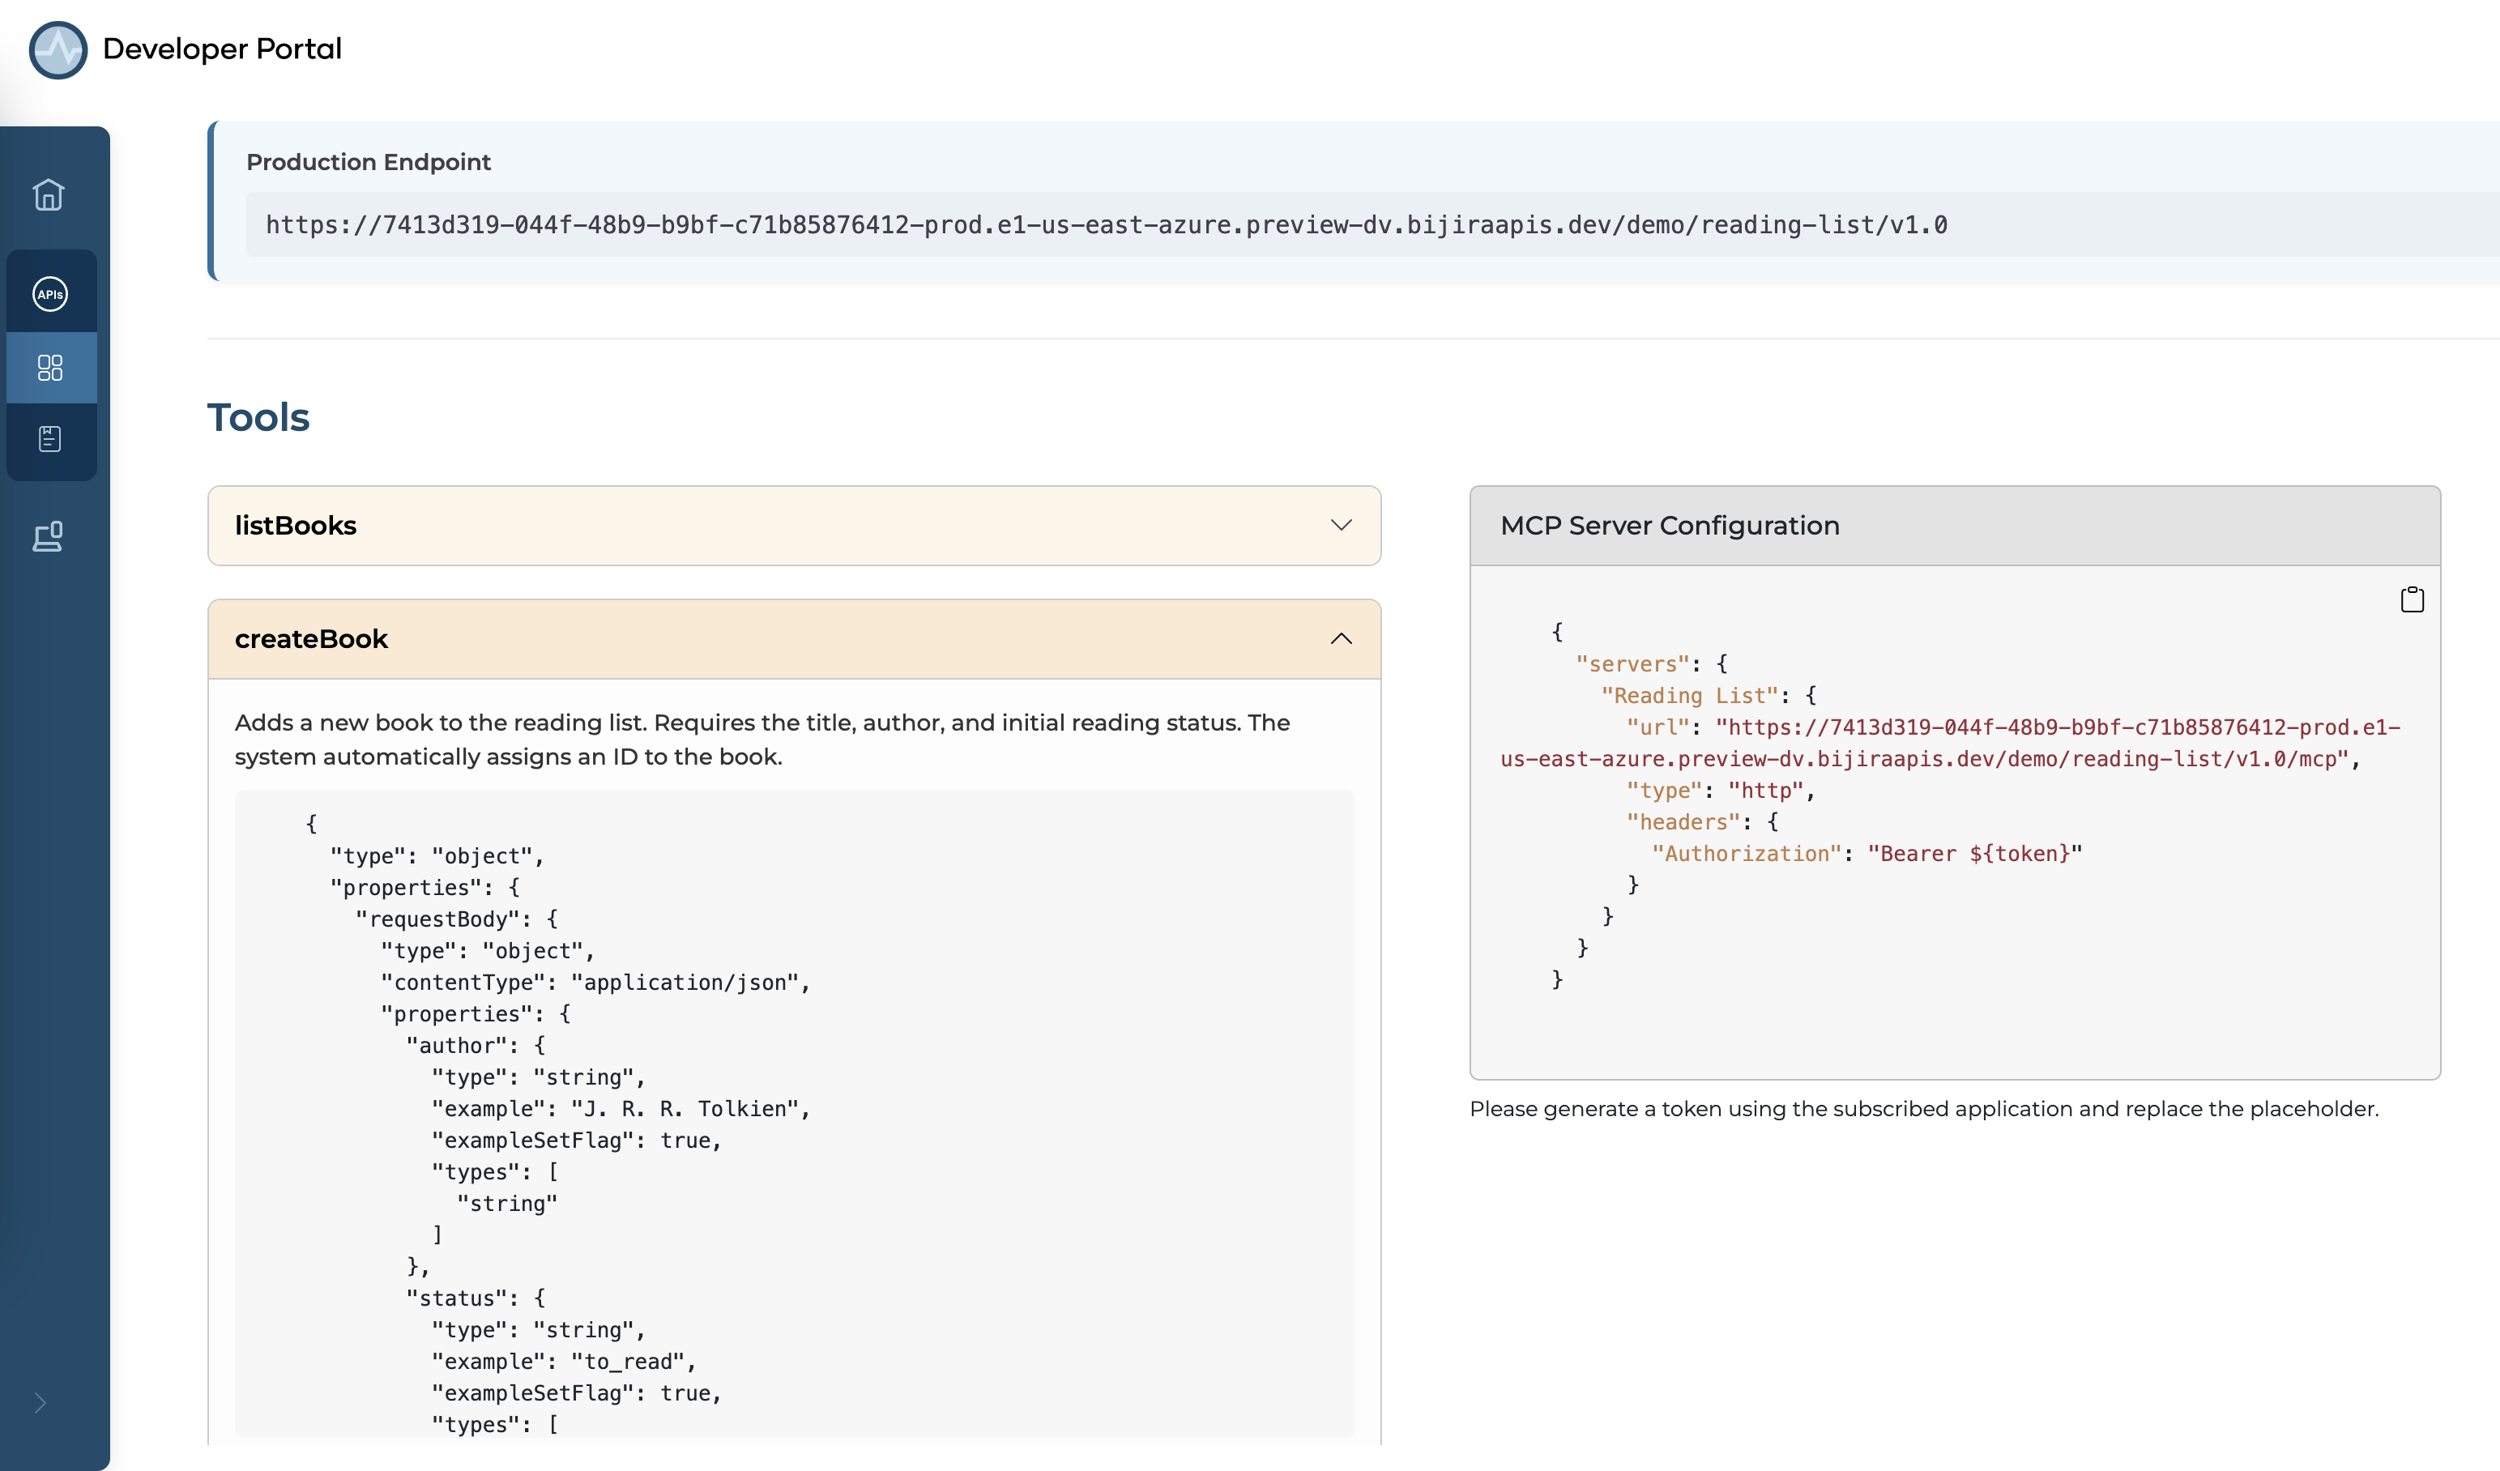
Task: Open the laptop-and-phone applications sidebar icon
Action: pos(49,536)
